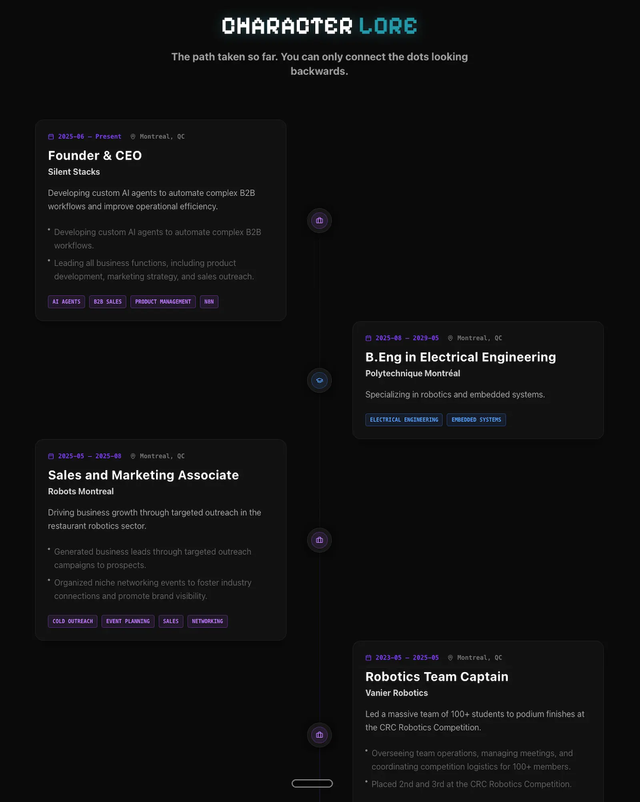Screen dimensions: 640x802
Task: Click the location pin beside Montreal on the Sales card
Action: pyautogui.click(x=132, y=456)
